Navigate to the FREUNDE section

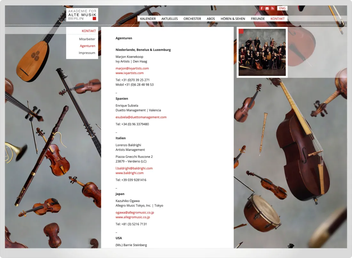click(258, 19)
